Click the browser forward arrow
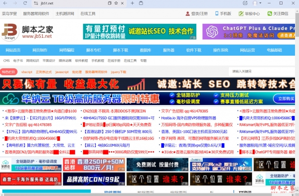This screenshot has height=196, width=299. pos(15,3)
